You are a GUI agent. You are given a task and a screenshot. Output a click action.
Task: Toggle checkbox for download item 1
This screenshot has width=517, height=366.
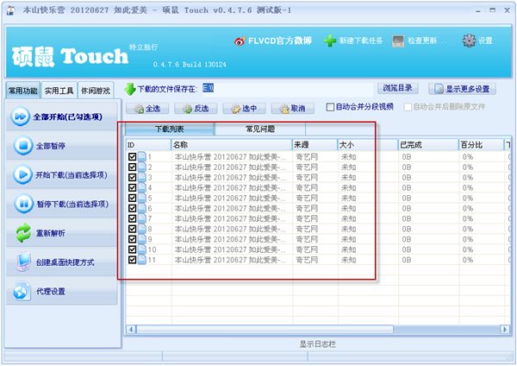pyautogui.click(x=132, y=156)
